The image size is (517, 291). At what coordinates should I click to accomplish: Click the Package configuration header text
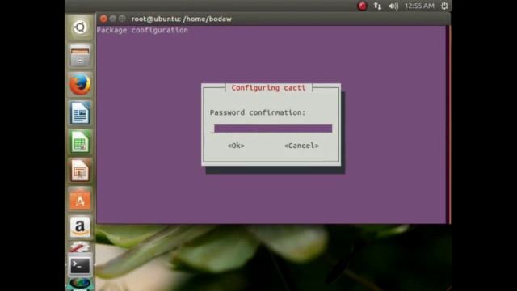142,30
